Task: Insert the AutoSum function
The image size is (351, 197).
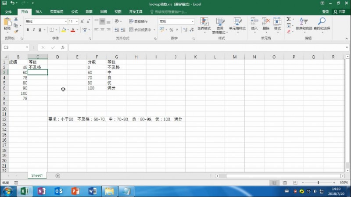Action: pyautogui.click(x=289, y=19)
